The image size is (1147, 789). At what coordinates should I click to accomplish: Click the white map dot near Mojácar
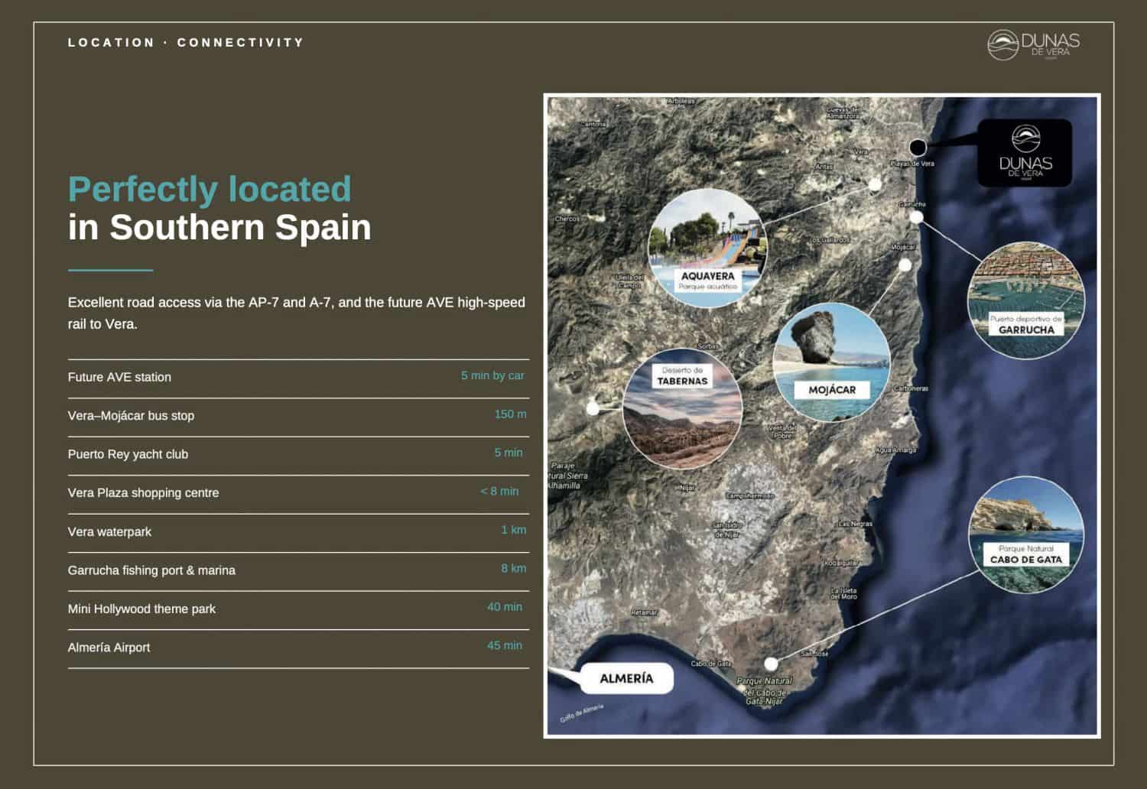click(x=905, y=265)
